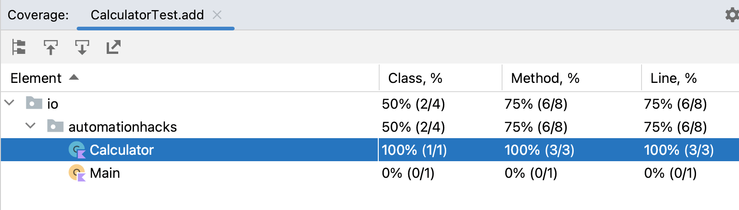Click the Generate Coverage Report export icon
The height and width of the screenshot is (210, 739).
tap(113, 47)
